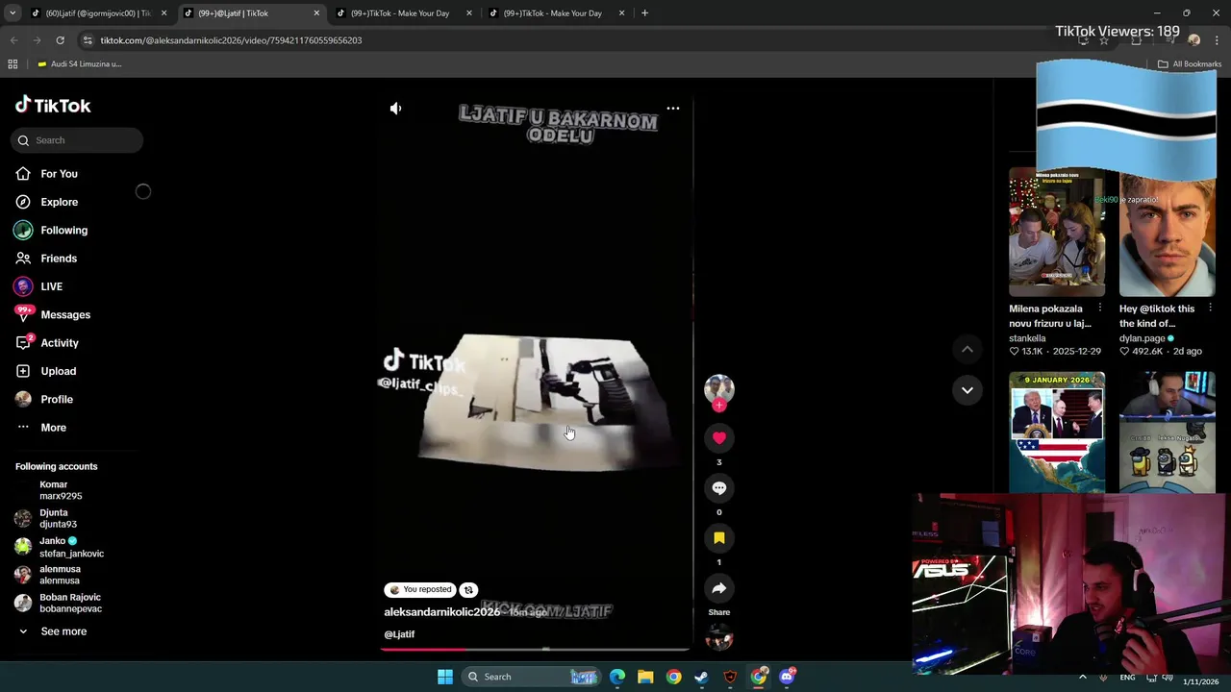The width and height of the screenshot is (1231, 692).
Task: Open All Bookmarks folder
Action: tap(1190, 64)
